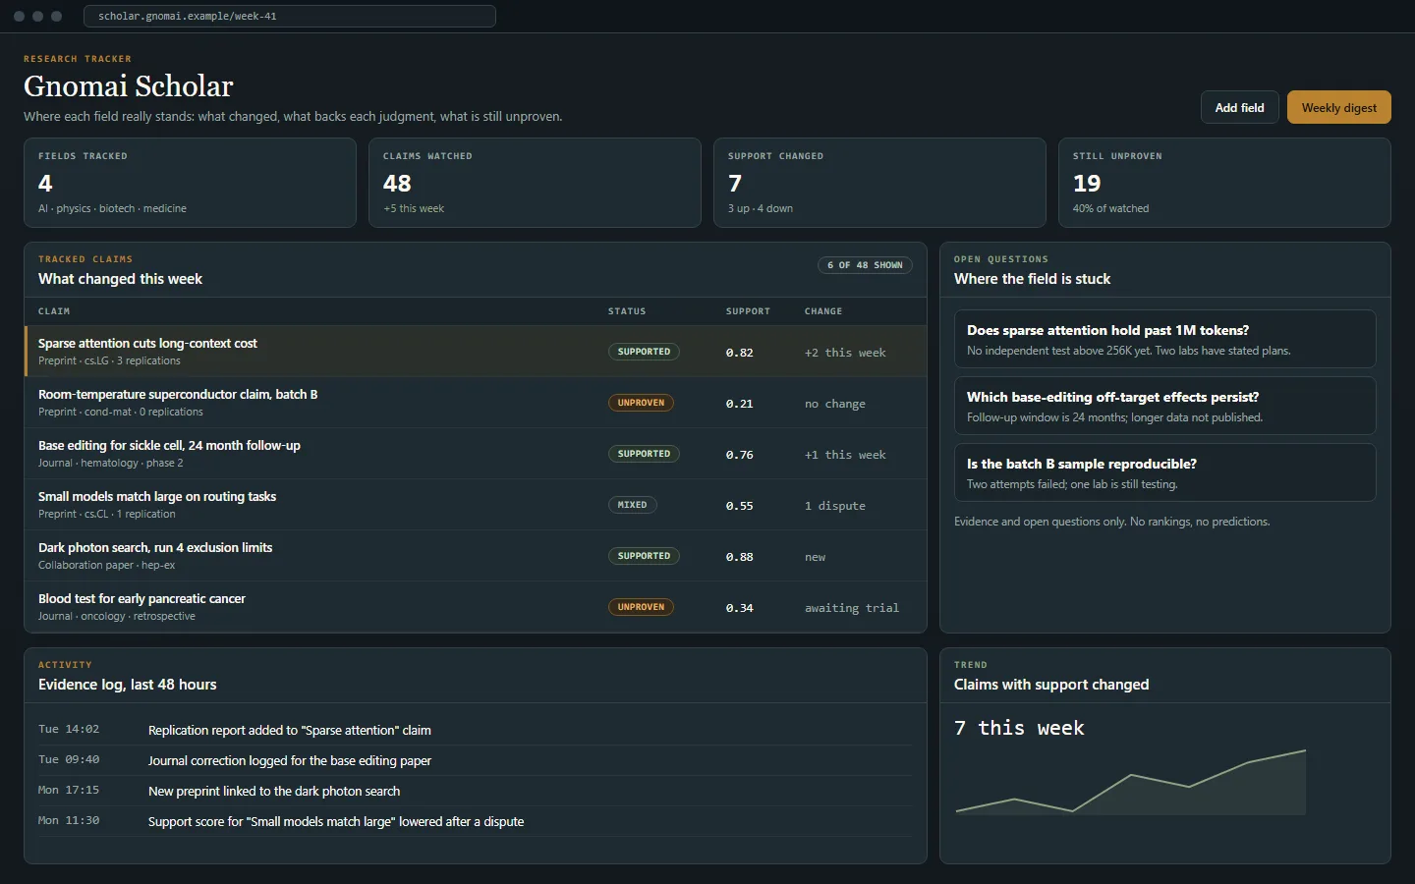Image resolution: width=1415 pixels, height=884 pixels.
Task: Click the 'awaiting trial' change value
Action: tap(852, 608)
